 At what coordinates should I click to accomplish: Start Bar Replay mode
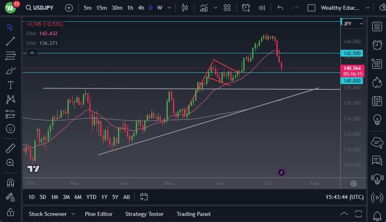tap(262, 8)
